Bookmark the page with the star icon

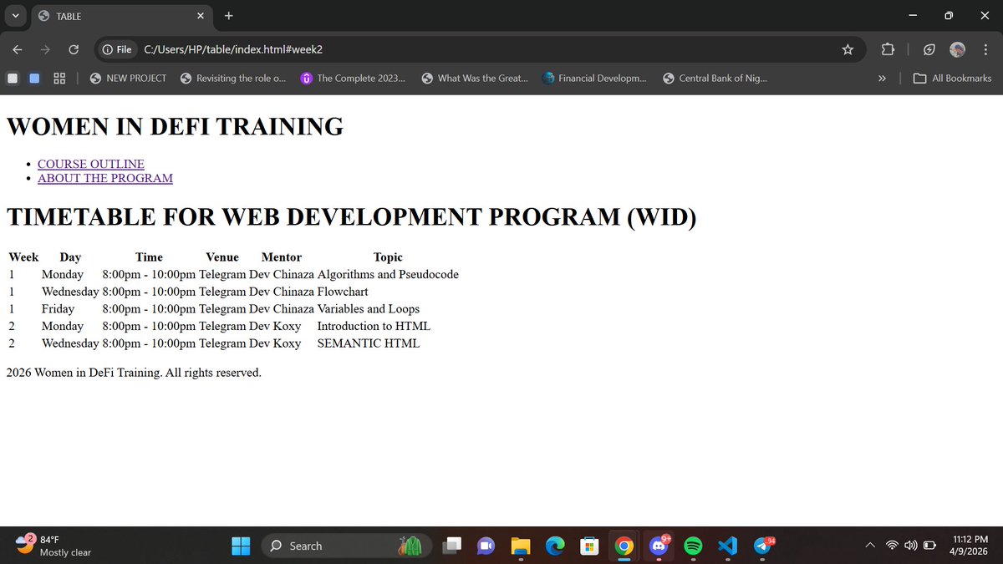tap(848, 49)
